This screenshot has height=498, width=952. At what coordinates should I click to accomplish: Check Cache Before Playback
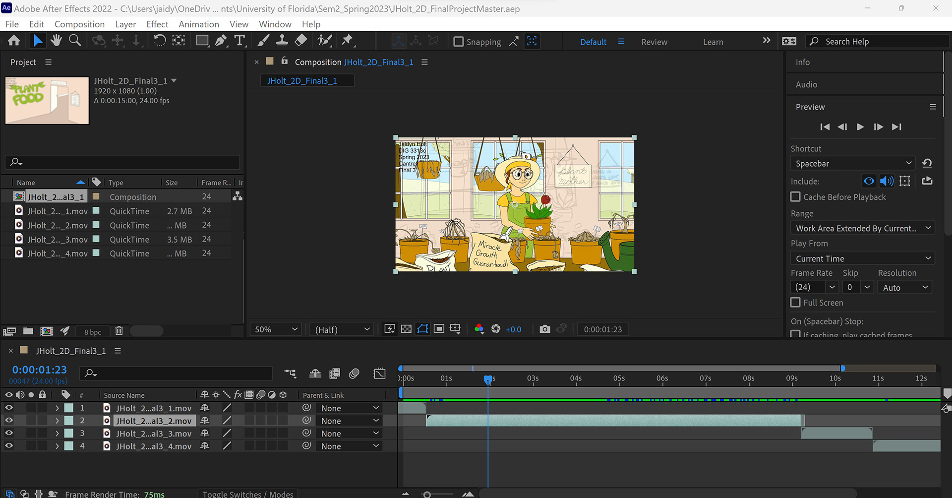(x=795, y=197)
